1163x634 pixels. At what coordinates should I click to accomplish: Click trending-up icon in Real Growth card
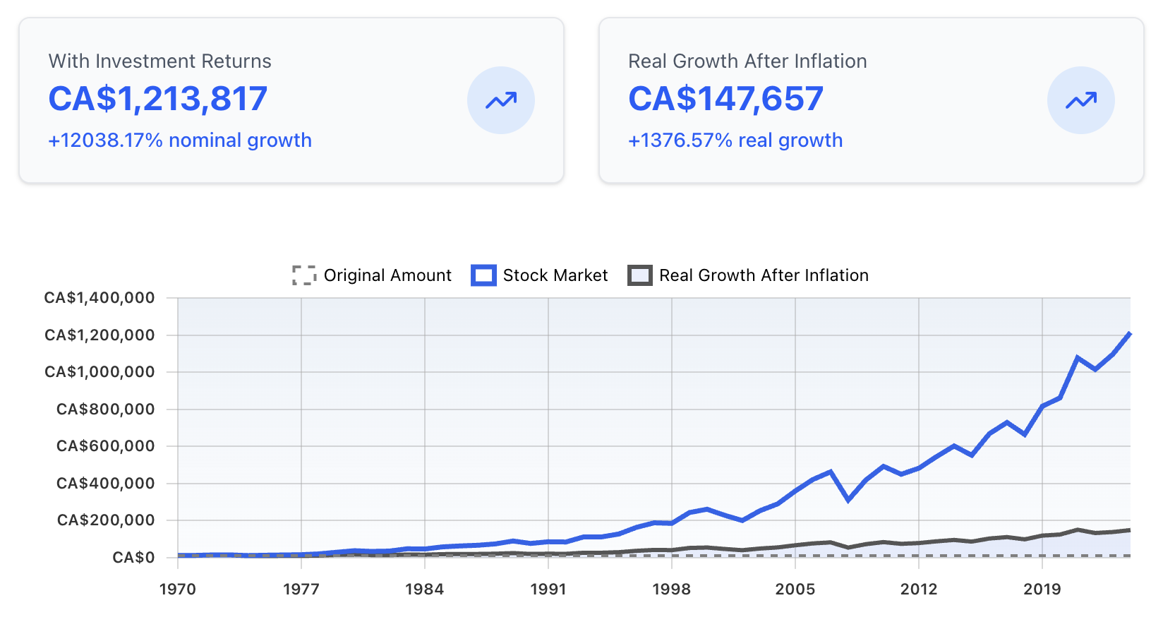(1080, 100)
